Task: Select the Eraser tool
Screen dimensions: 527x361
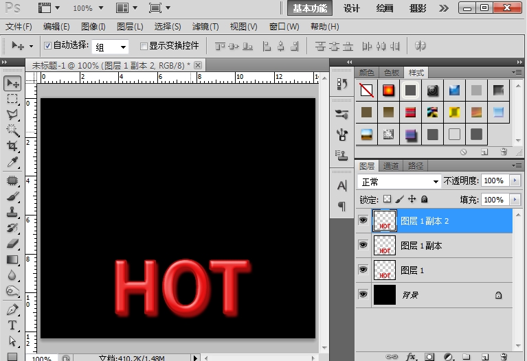Action: click(x=12, y=244)
